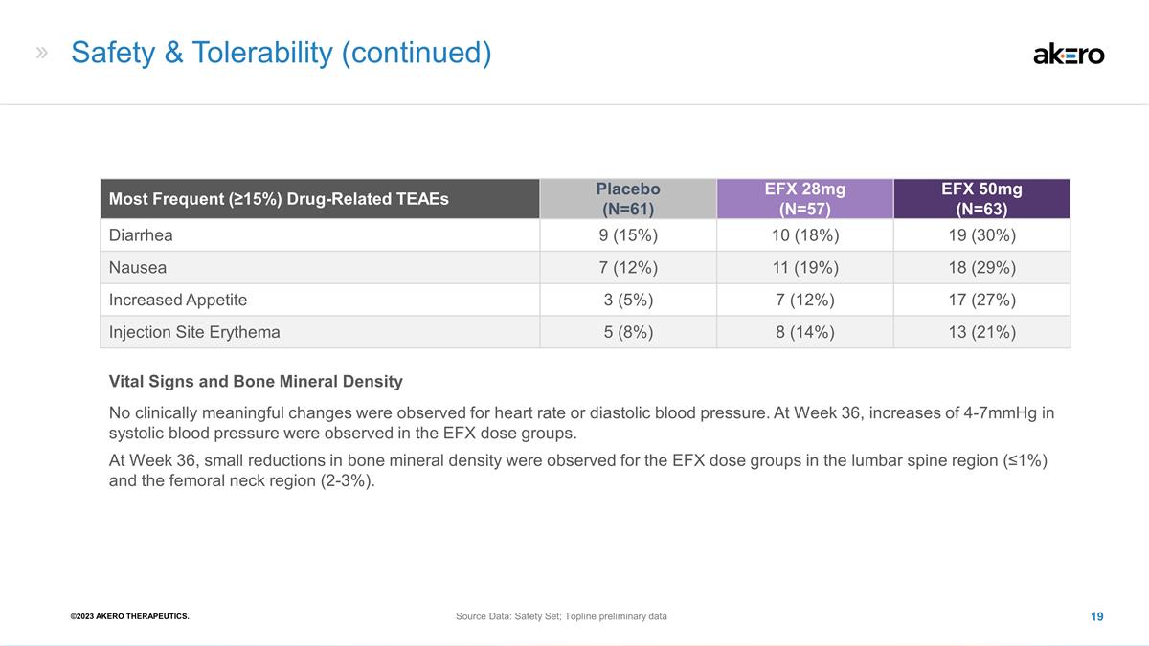Click the page number 19
1149x646 pixels.
(1096, 616)
